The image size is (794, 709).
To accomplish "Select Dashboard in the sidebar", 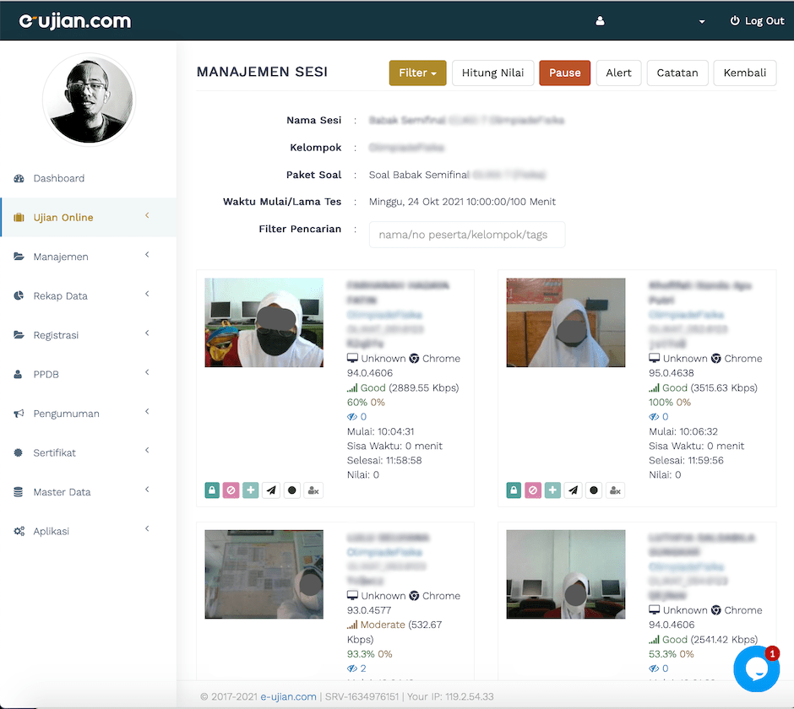I will click(59, 178).
